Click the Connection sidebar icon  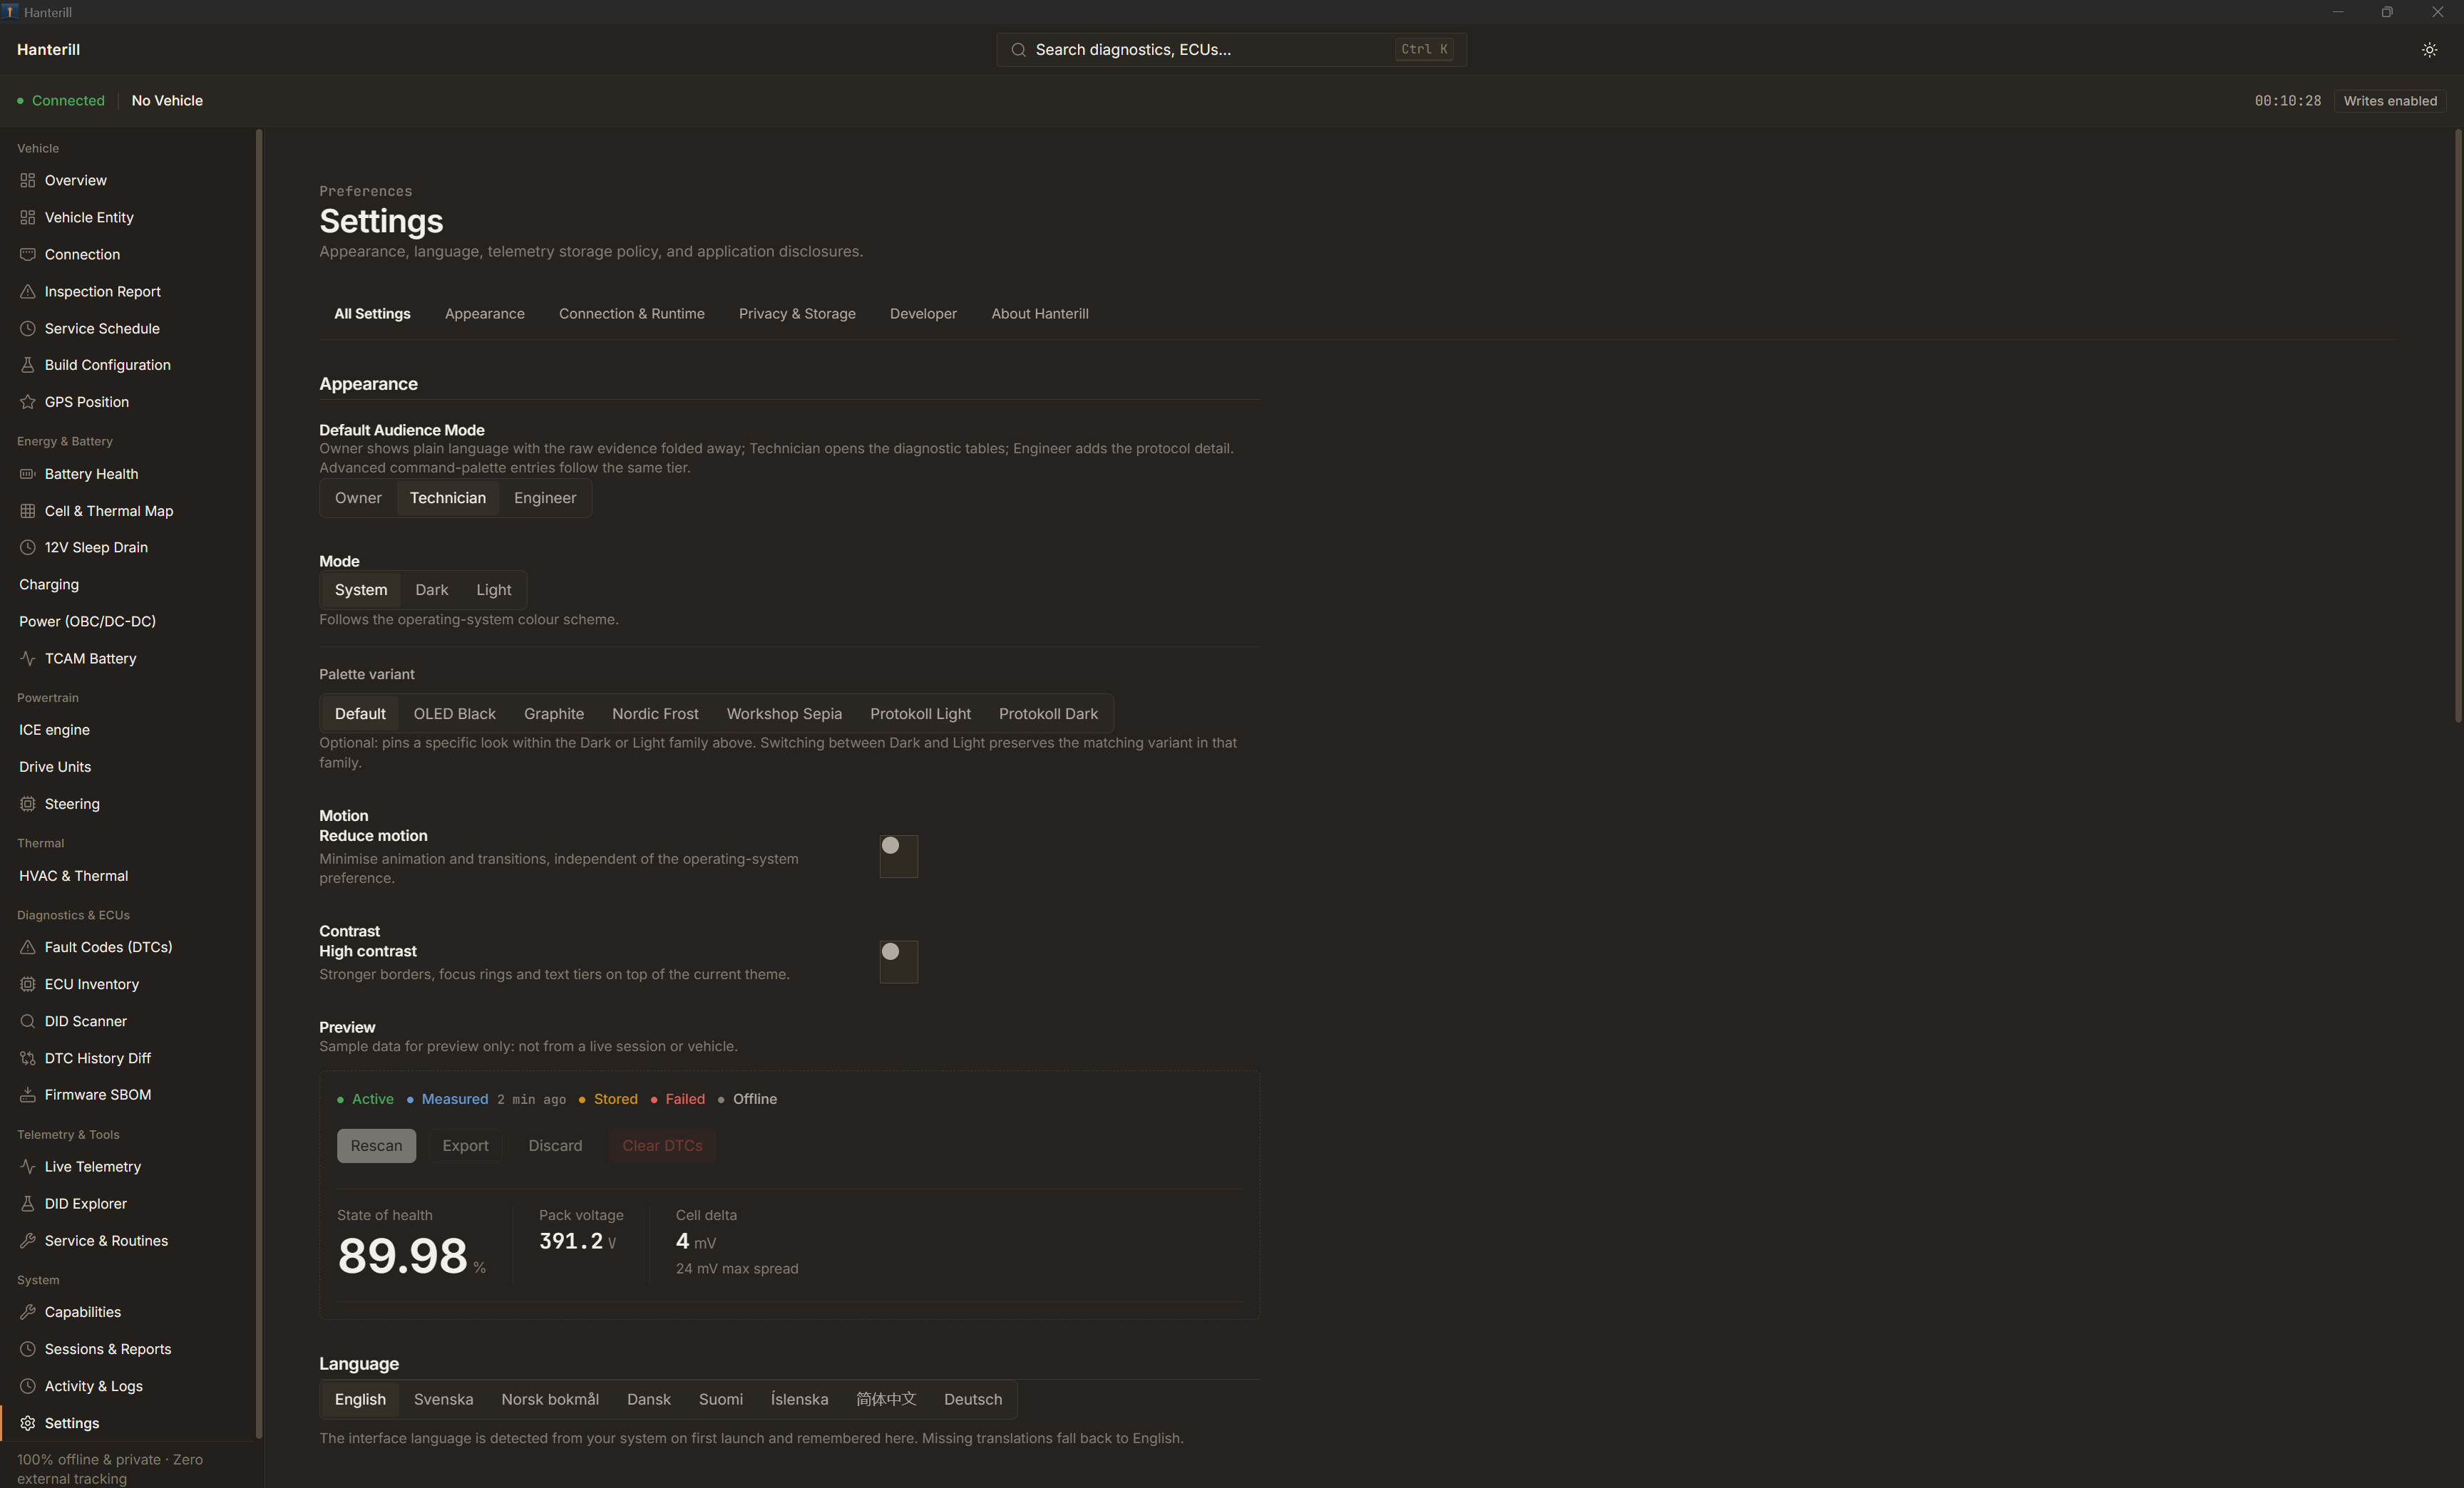[27, 255]
